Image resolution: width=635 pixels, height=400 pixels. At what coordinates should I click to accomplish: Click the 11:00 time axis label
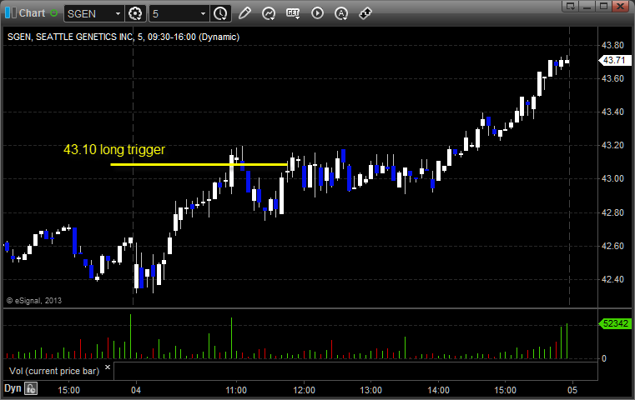coord(236,390)
